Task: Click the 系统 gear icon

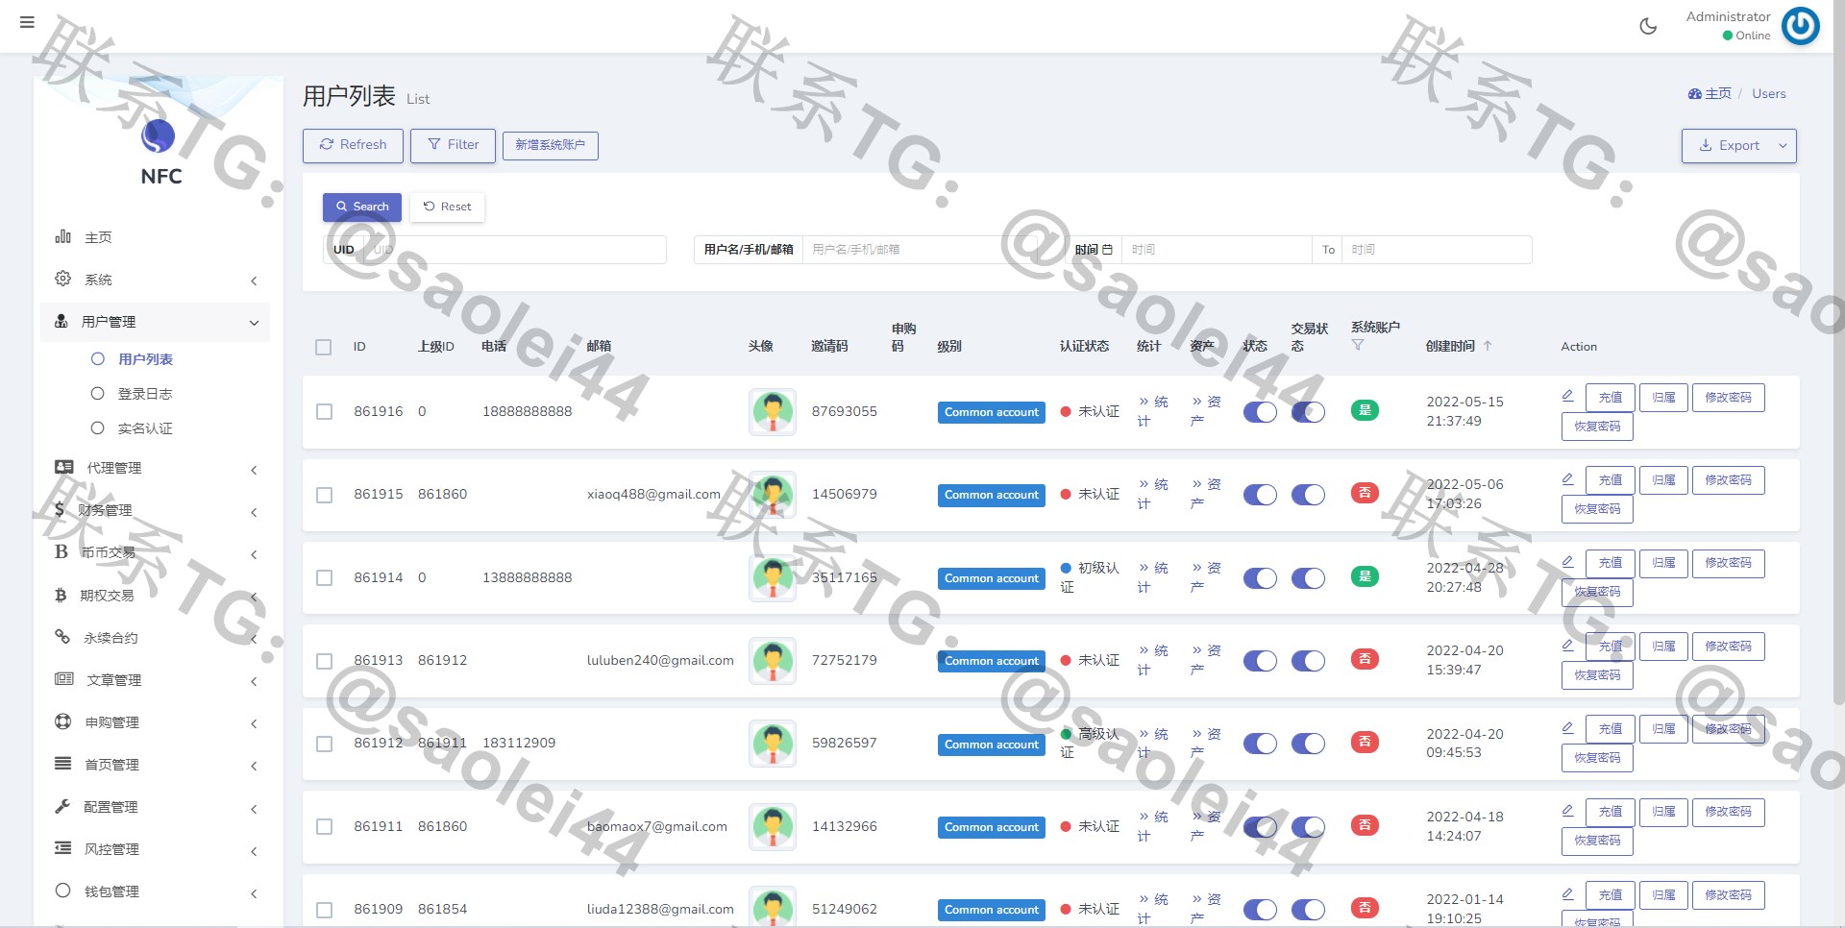Action: click(63, 279)
